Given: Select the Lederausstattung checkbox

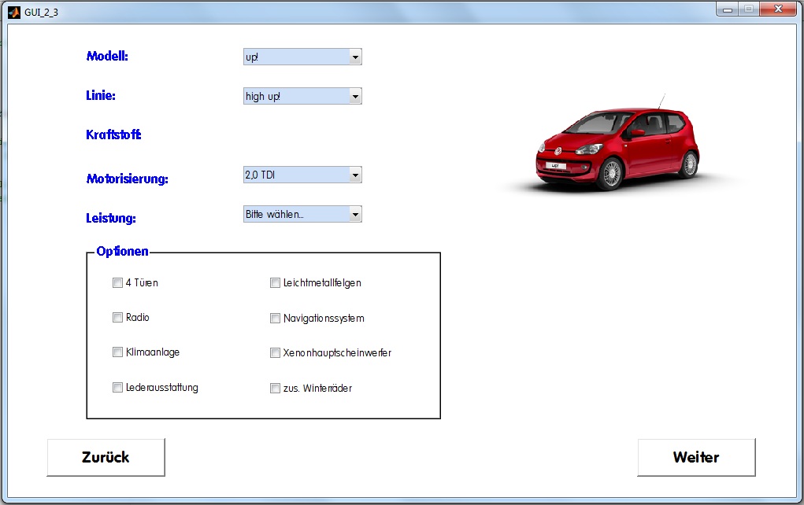Looking at the screenshot, I should [x=118, y=387].
